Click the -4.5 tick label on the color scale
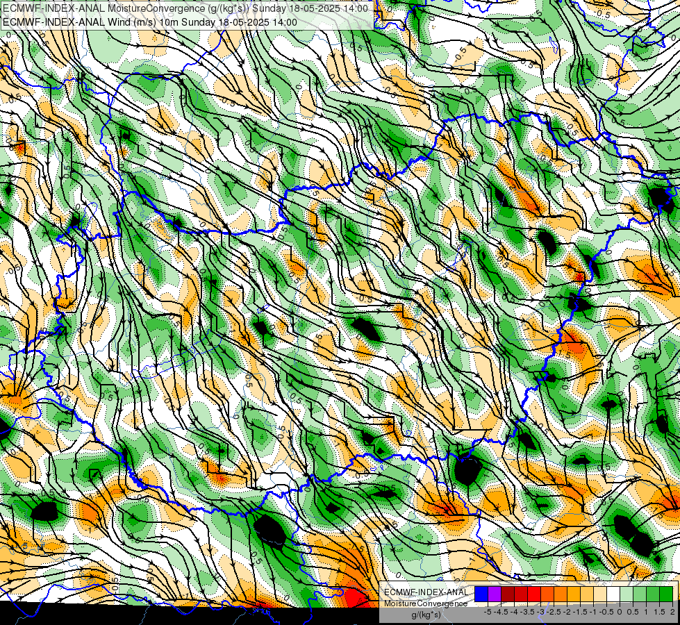Screen dimensions: 680x625 pyautogui.click(x=501, y=612)
